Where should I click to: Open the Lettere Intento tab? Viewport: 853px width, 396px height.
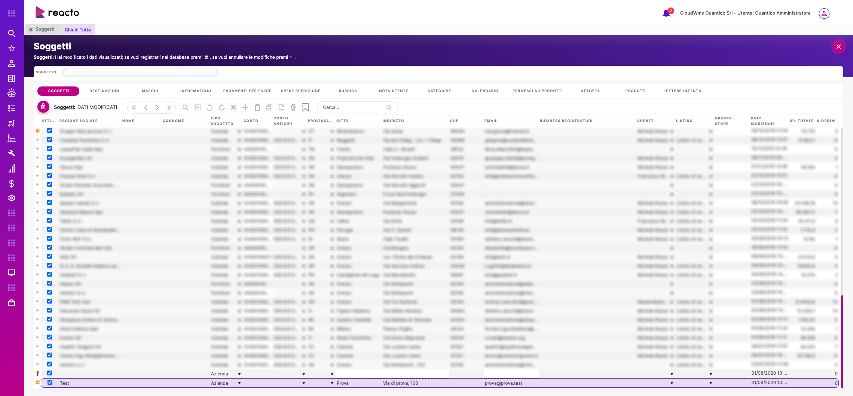coord(682,91)
